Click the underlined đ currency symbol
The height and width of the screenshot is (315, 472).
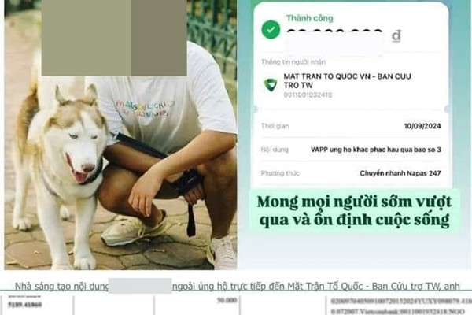coord(396,36)
